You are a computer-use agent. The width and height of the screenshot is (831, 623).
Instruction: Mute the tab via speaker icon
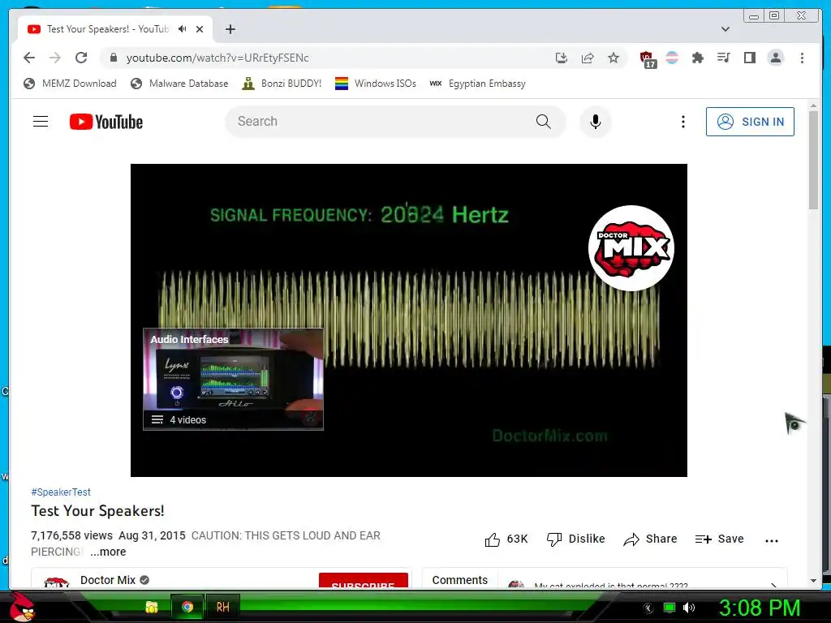click(183, 29)
